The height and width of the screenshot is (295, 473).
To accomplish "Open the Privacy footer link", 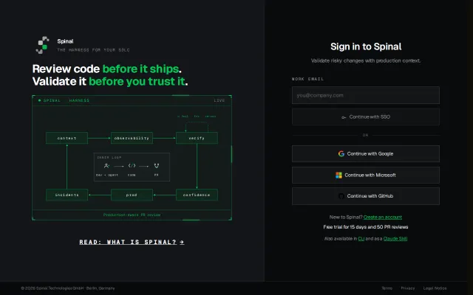I will tap(408, 288).
